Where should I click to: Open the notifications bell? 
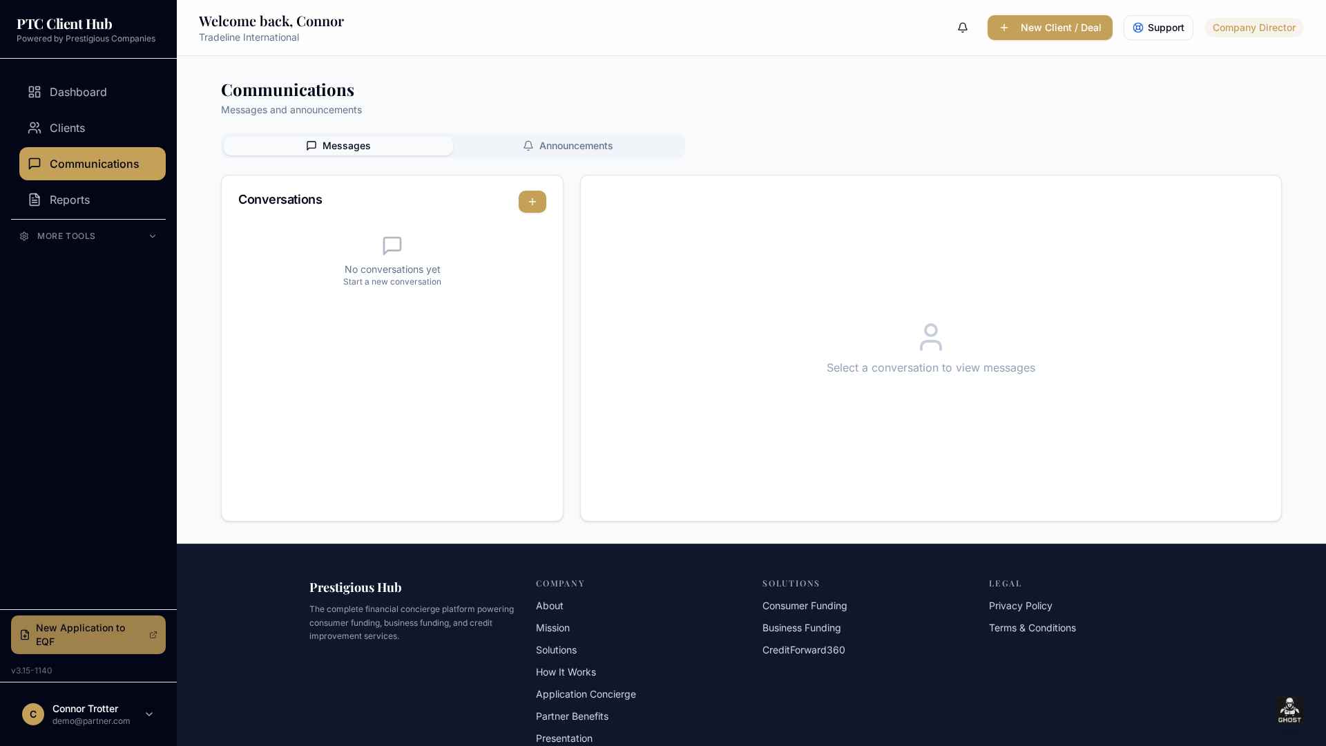coord(963,28)
